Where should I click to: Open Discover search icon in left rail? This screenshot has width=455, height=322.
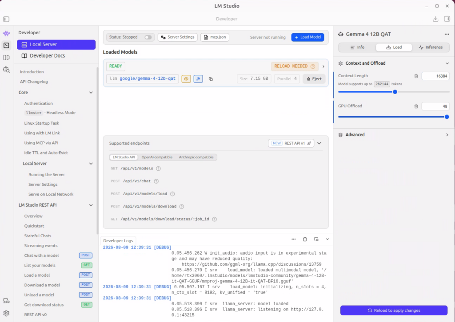click(6, 70)
